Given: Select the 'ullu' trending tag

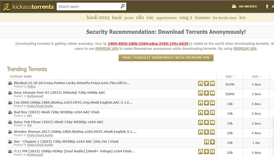Looking at the screenshot, I should point(140,18).
